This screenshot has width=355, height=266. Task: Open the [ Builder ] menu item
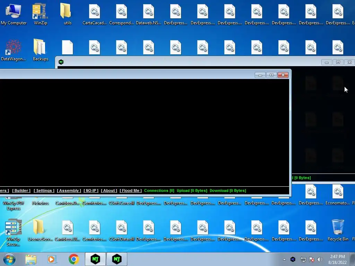(x=21, y=190)
